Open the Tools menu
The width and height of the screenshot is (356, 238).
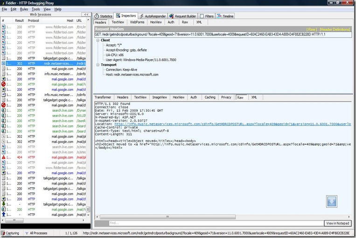click(35, 9)
